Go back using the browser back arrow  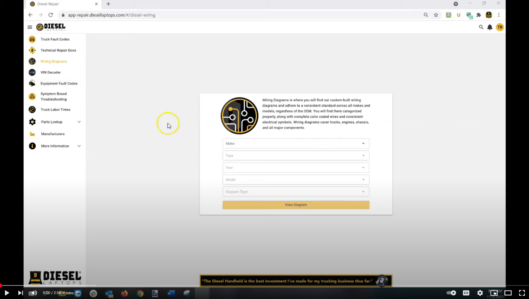30,15
